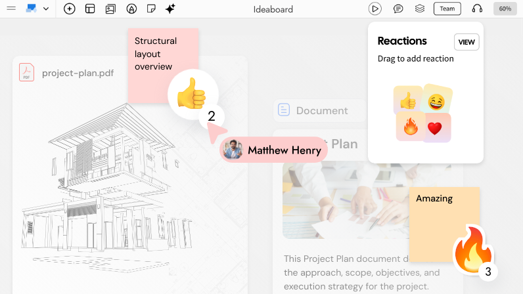Click the Structural layout overview sticky note

pos(163,66)
